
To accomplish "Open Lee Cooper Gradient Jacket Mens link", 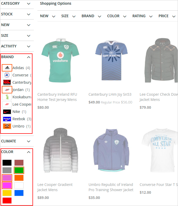I will pyautogui.click(x=55, y=187).
